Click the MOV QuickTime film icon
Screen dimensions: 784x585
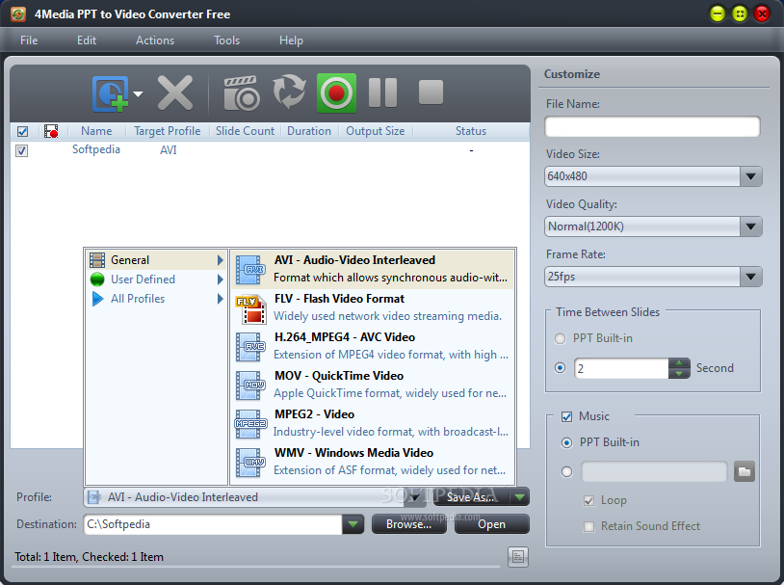250,386
